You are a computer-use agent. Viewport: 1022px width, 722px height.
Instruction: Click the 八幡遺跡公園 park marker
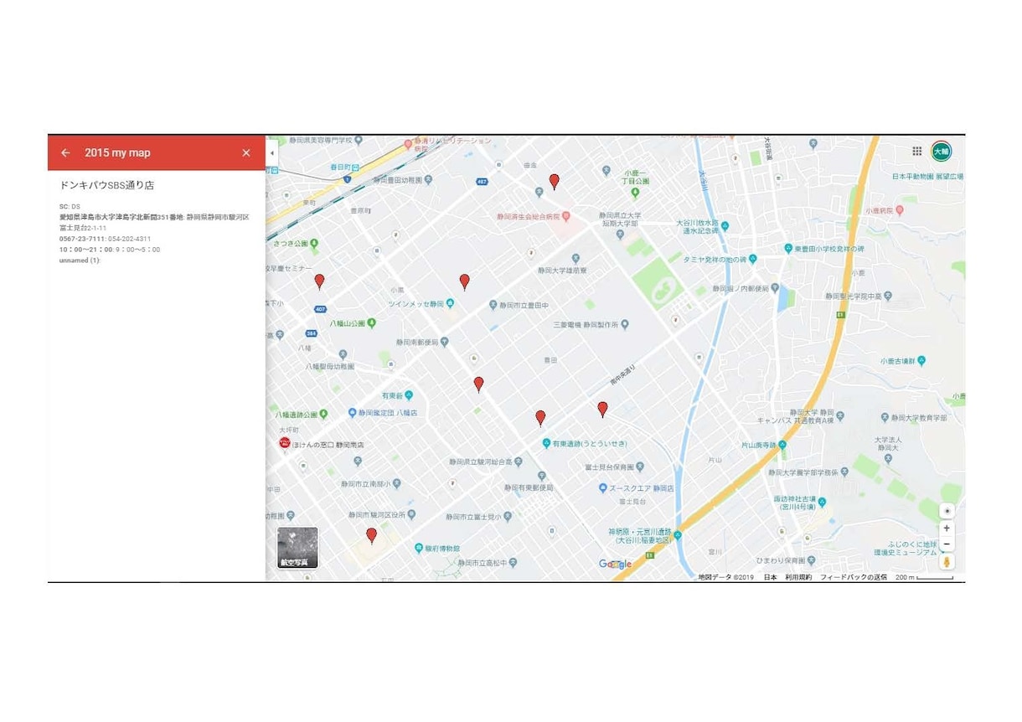click(324, 414)
